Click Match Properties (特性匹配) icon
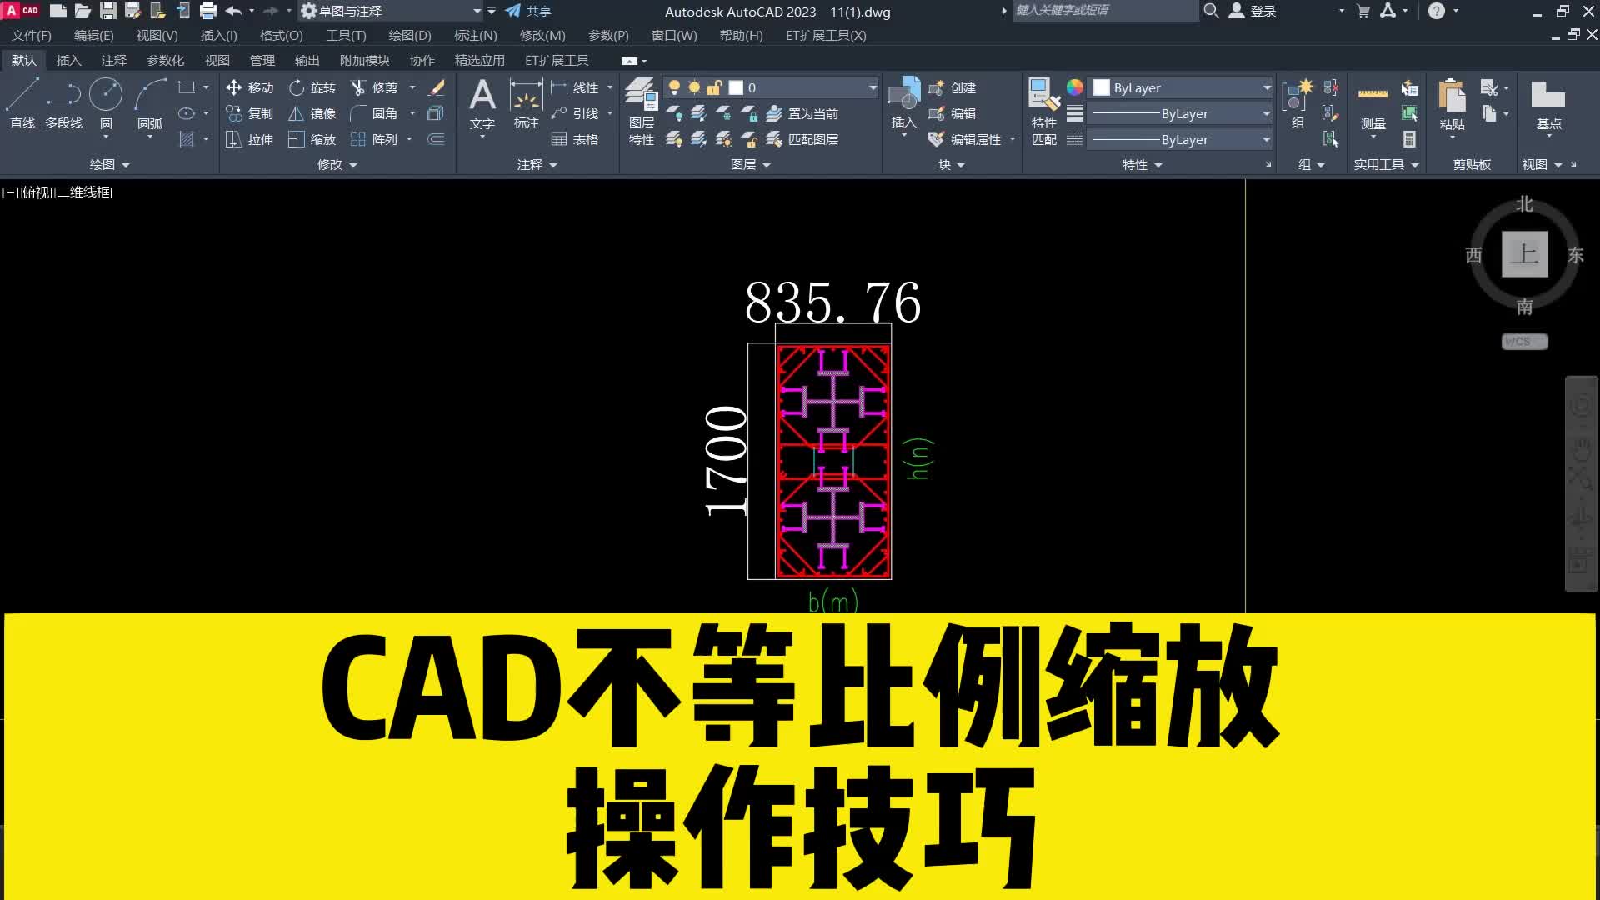This screenshot has width=1600, height=900. click(1044, 111)
